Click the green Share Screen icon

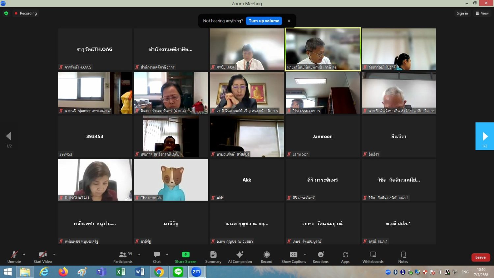coord(186,255)
